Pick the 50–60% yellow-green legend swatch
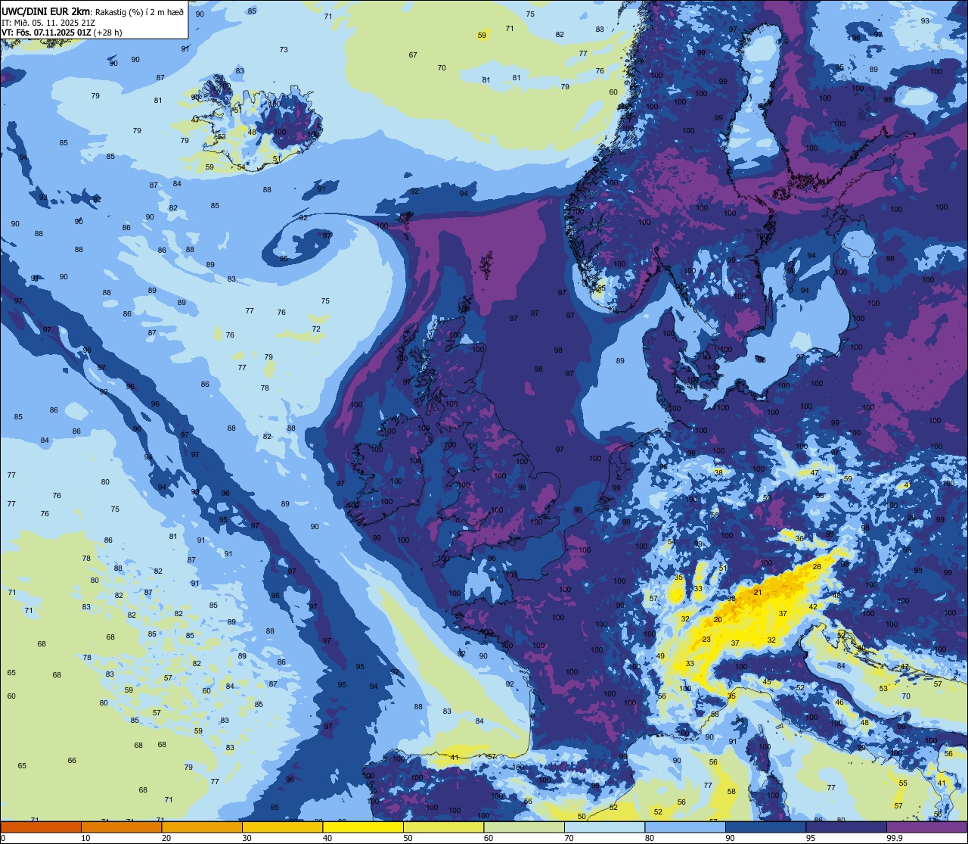 [x=443, y=827]
